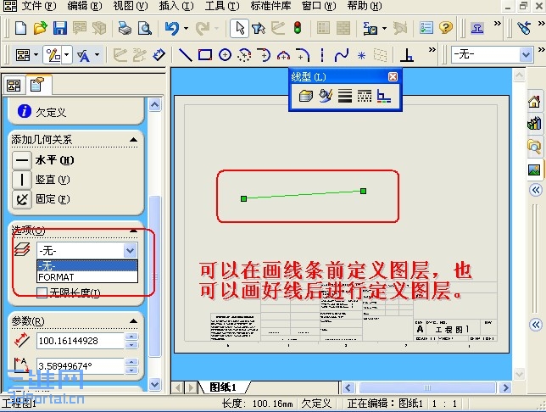Screen dimensions: 546x412
Task: Collapse the 选项 section
Action: tap(133, 231)
